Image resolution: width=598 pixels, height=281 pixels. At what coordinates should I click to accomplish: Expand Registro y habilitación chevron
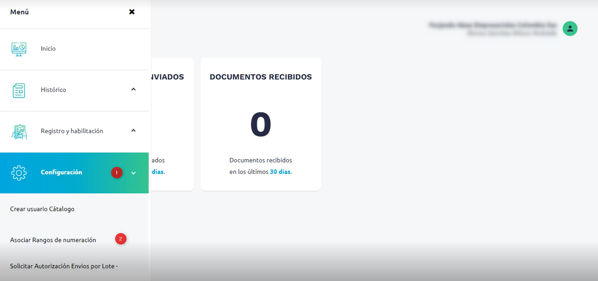133,131
